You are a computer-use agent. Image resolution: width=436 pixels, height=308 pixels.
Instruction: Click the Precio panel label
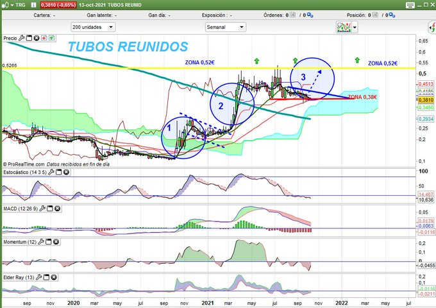click(10, 38)
